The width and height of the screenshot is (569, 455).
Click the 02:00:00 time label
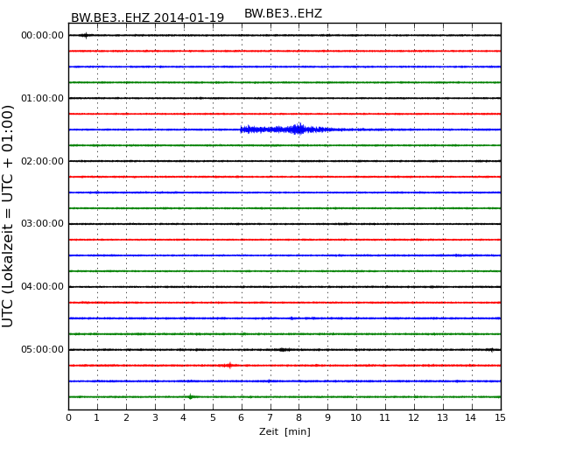[43, 161]
